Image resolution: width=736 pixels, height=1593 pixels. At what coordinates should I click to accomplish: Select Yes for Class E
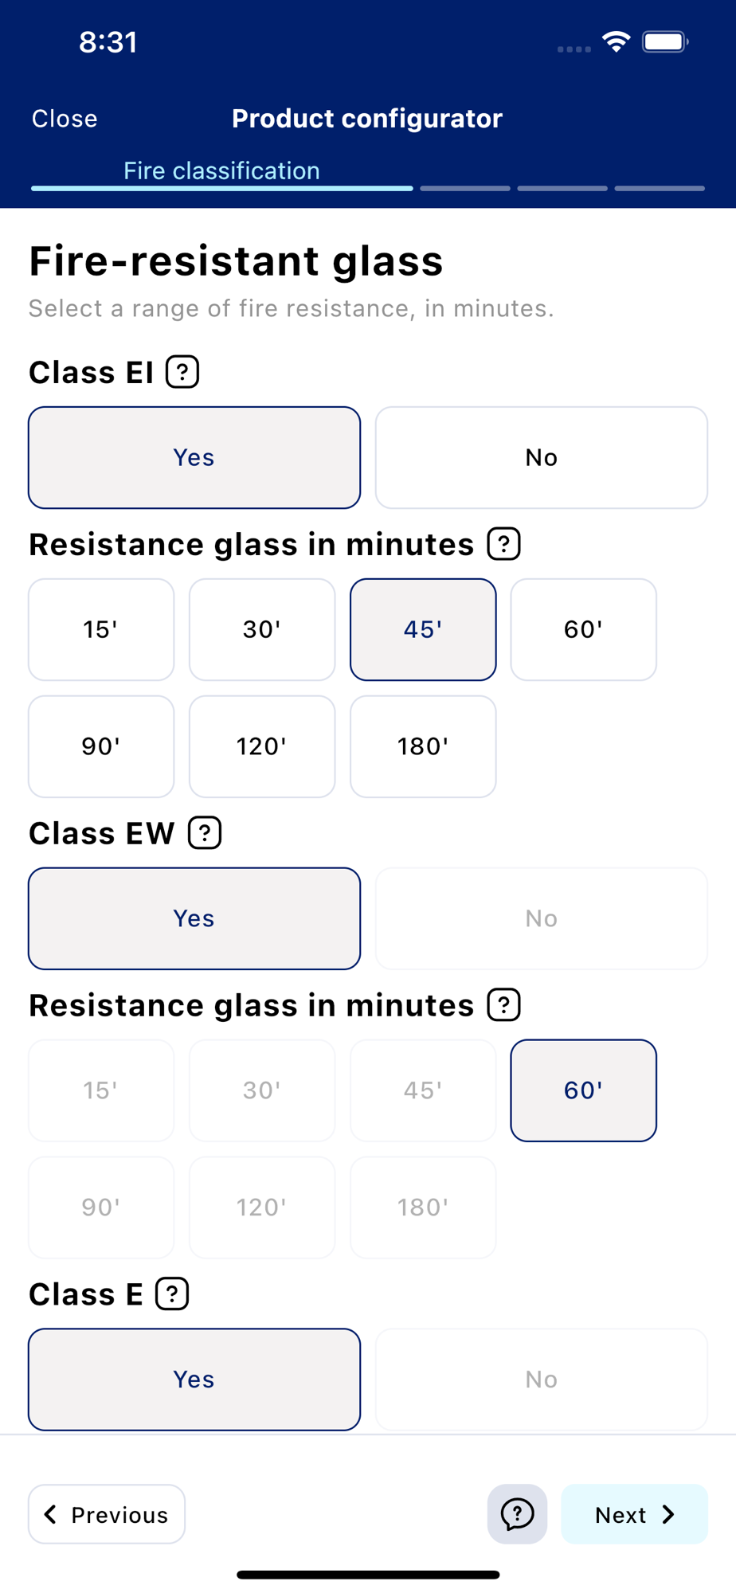coord(194,1379)
